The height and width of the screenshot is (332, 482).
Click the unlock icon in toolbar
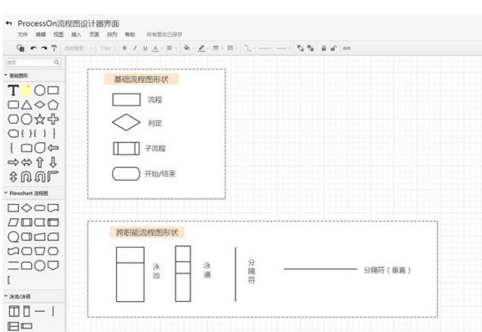(x=333, y=49)
